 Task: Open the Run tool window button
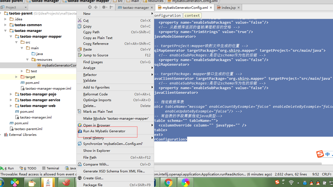pos(7,168)
